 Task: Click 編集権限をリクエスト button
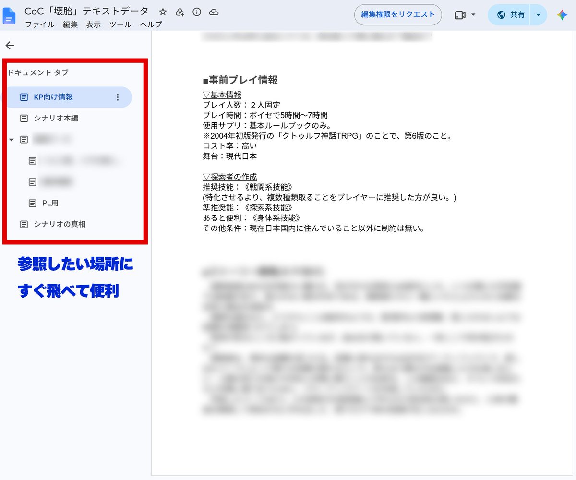pyautogui.click(x=398, y=14)
